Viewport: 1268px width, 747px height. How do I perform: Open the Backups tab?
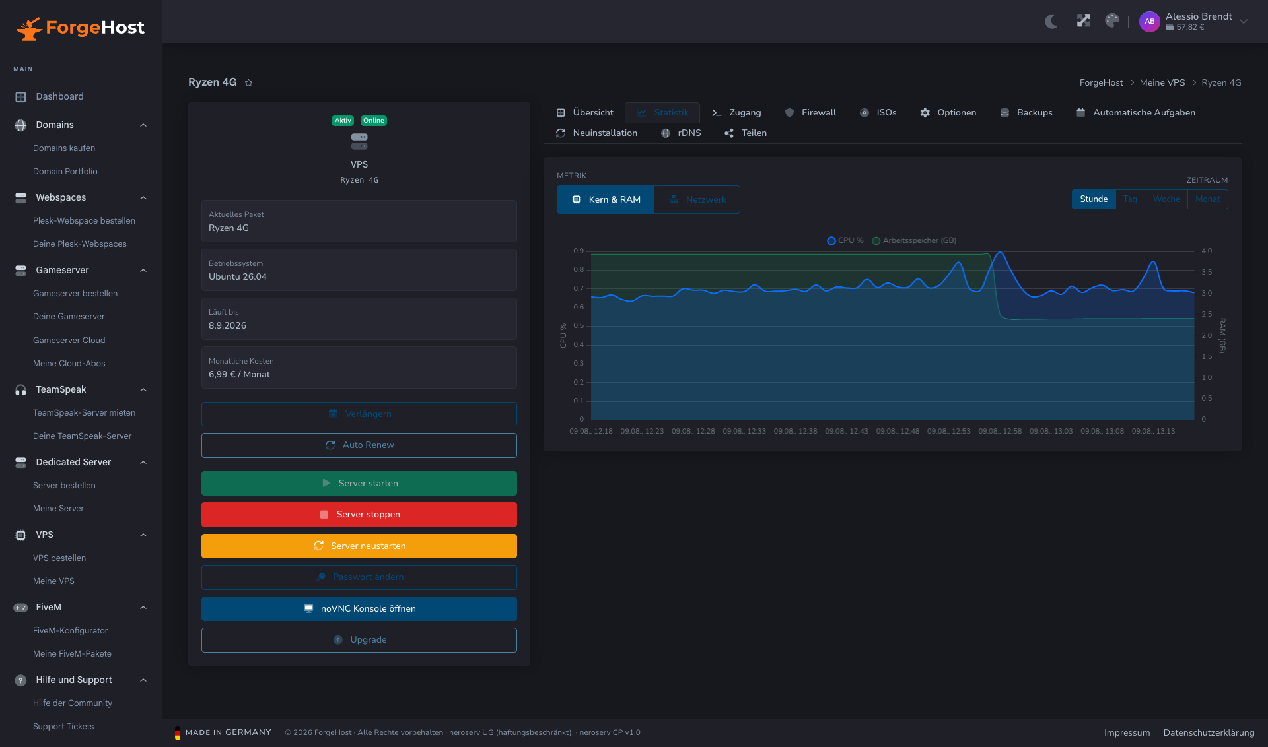click(1026, 113)
